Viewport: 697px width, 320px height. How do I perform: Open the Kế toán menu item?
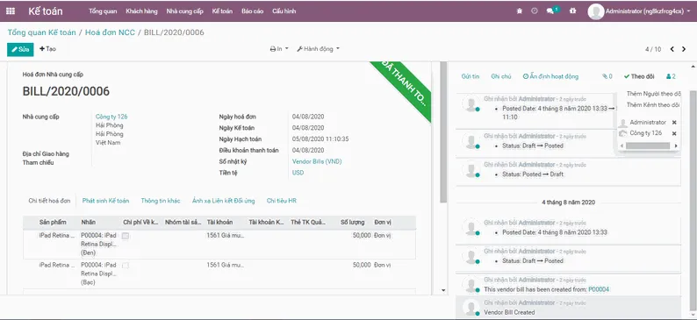[222, 11]
